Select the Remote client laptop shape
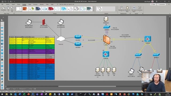Viewport: 171px width, 96px height. 29,22
